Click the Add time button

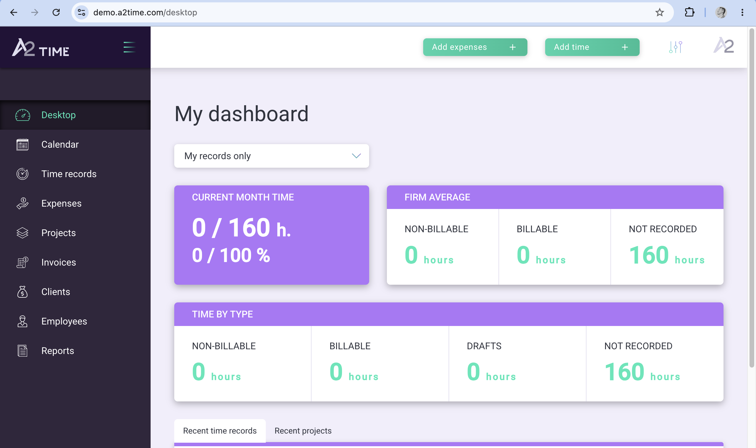592,47
